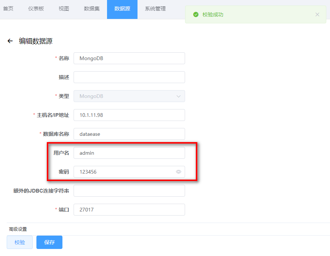This screenshot has width=330, height=256.
Task: Focus the 用户名 field with admin
Action: [x=129, y=153]
